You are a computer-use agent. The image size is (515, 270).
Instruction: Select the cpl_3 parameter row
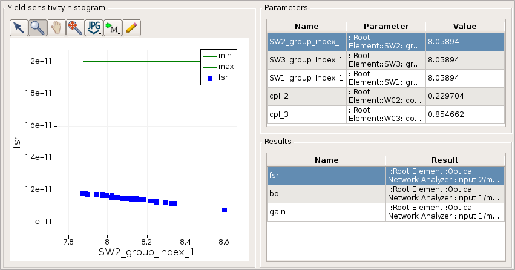(x=386, y=114)
